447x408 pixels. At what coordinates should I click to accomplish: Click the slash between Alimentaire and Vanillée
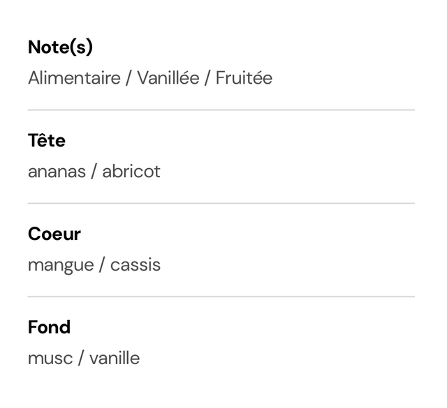[129, 78]
